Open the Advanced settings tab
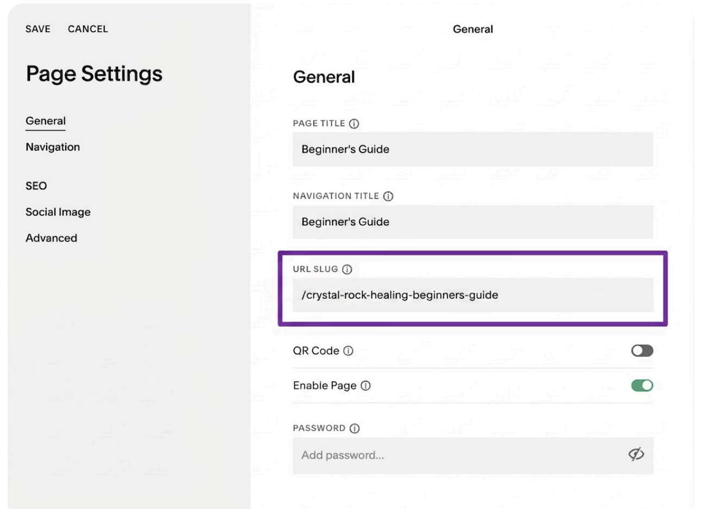The image size is (720, 509). click(x=52, y=238)
